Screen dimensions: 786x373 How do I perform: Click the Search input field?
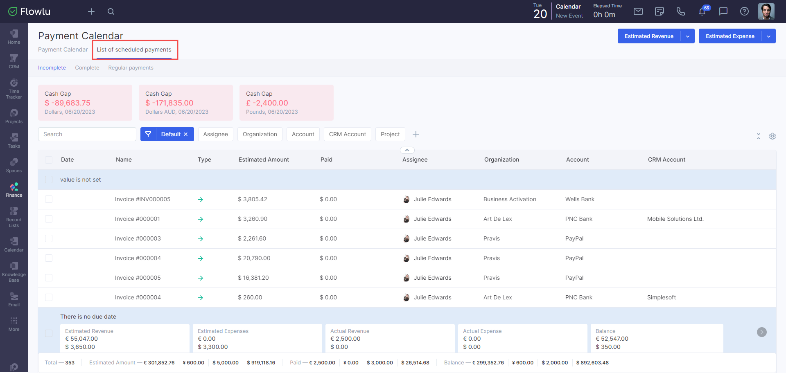(87, 134)
